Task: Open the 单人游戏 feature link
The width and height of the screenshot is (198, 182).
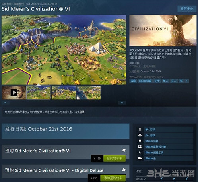Action: tap(150, 130)
